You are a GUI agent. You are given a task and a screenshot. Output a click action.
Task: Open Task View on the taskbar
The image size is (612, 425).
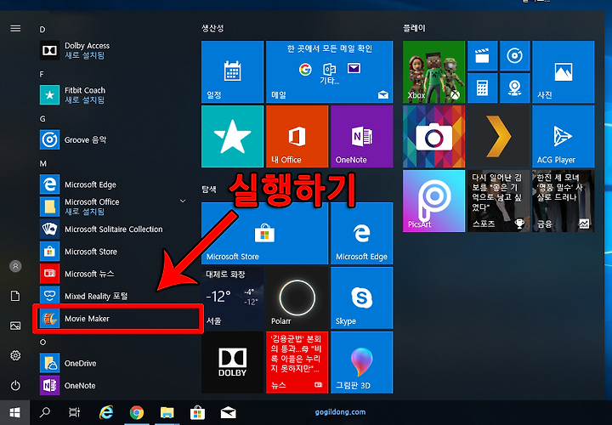74,412
